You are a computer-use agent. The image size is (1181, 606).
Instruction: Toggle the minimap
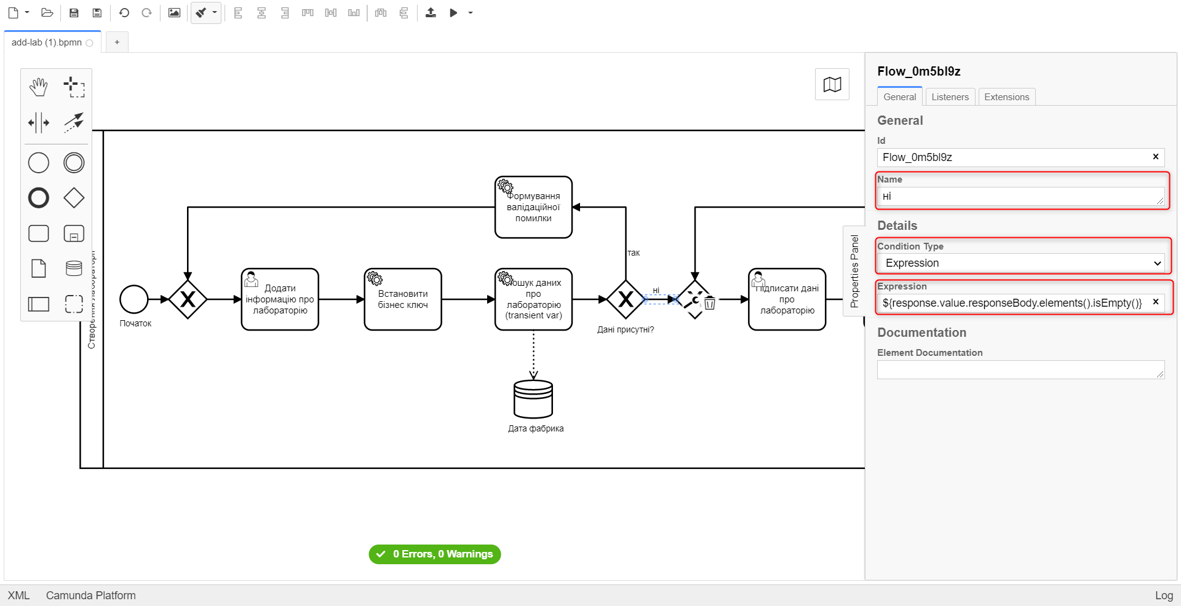click(x=832, y=84)
